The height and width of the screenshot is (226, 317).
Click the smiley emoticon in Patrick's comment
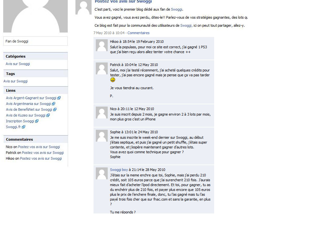coord(113,80)
